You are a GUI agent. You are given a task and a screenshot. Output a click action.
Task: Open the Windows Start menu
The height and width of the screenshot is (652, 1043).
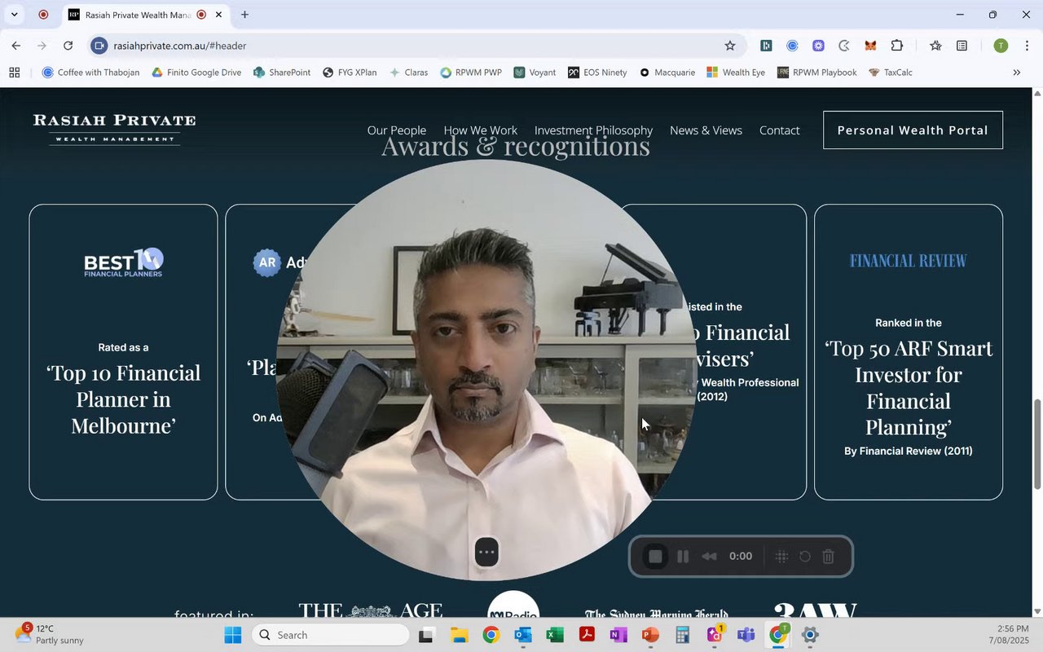(233, 635)
